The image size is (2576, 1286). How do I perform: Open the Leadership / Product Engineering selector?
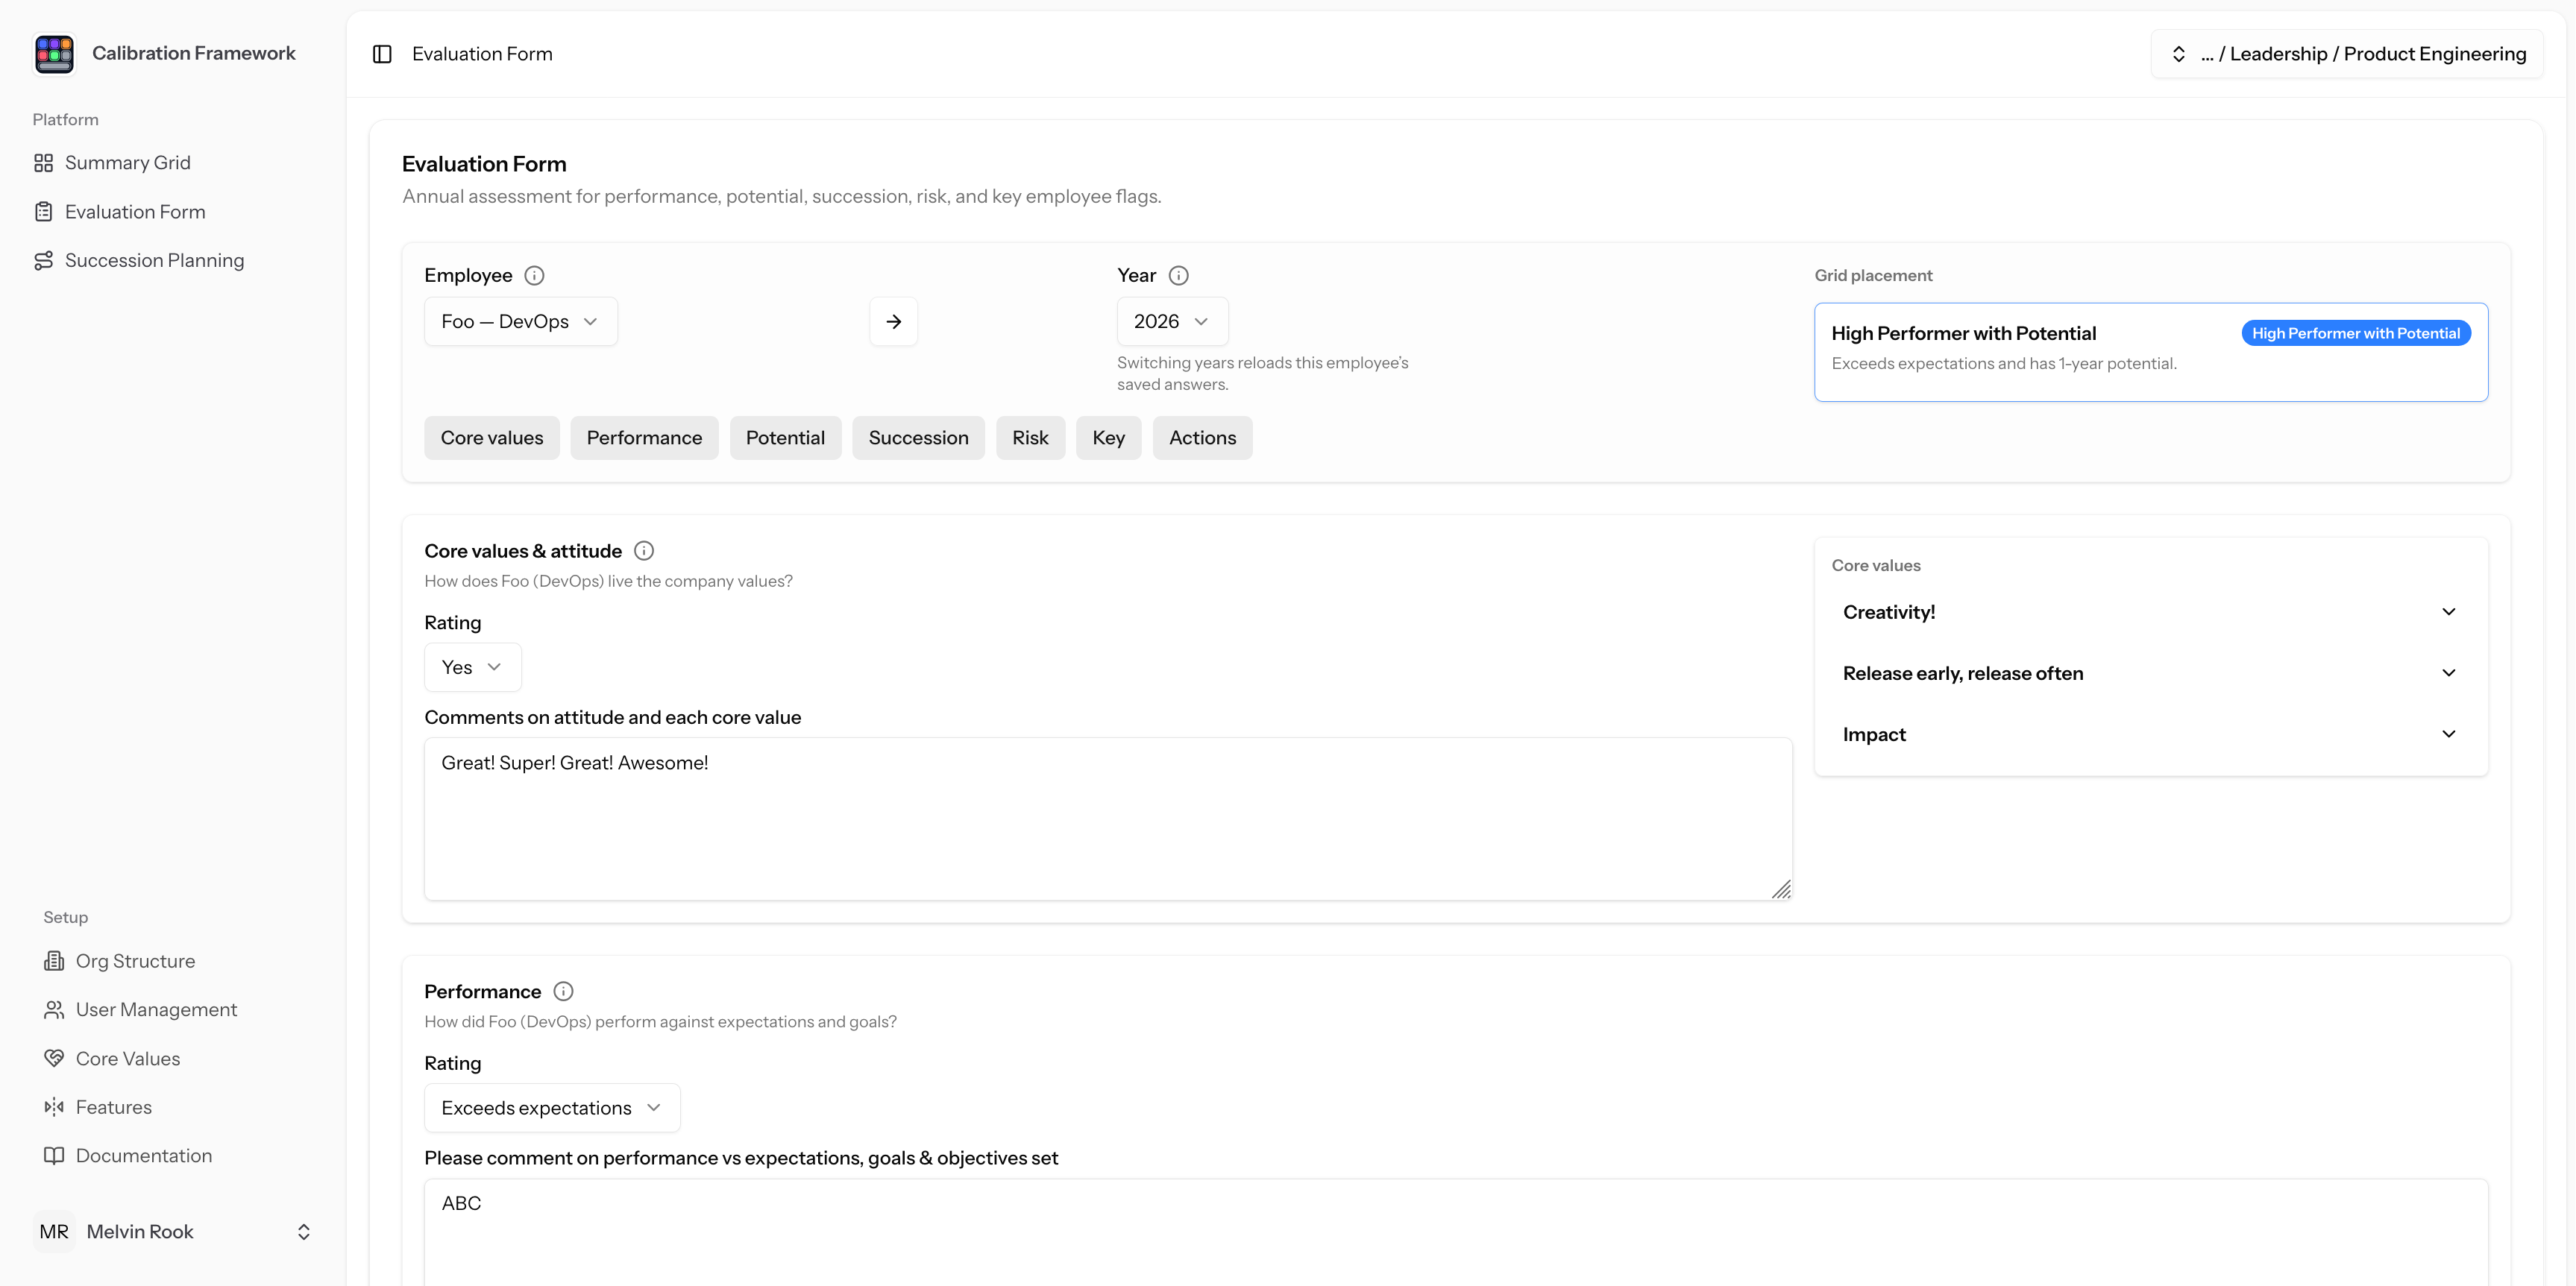tap(2346, 54)
